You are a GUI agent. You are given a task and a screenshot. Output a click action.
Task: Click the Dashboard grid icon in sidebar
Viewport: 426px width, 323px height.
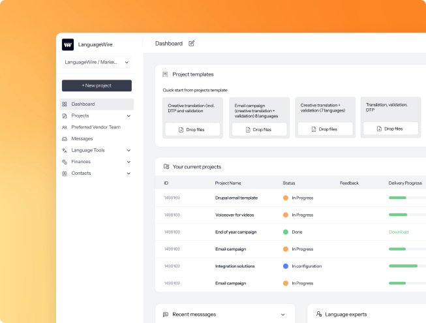click(x=65, y=104)
